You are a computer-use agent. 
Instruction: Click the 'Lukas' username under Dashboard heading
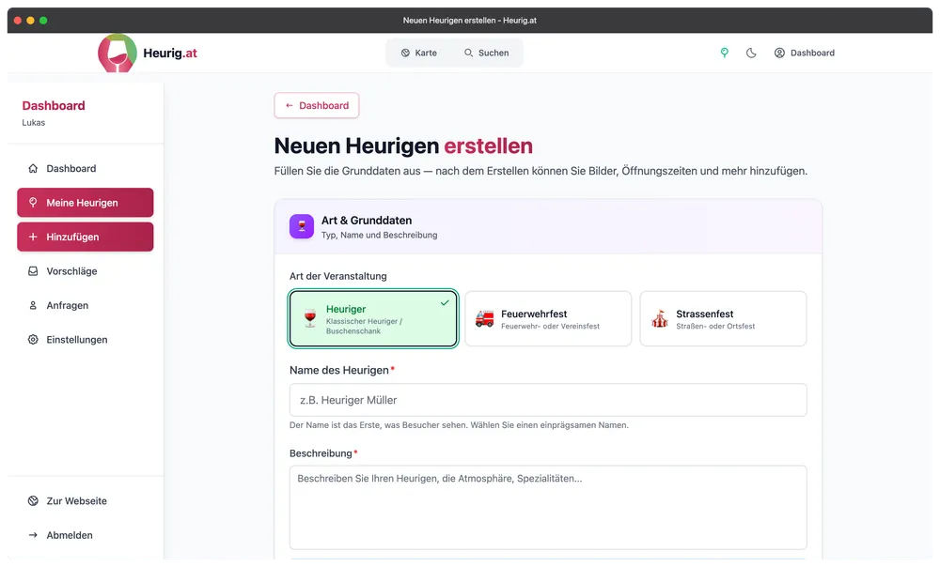click(34, 122)
